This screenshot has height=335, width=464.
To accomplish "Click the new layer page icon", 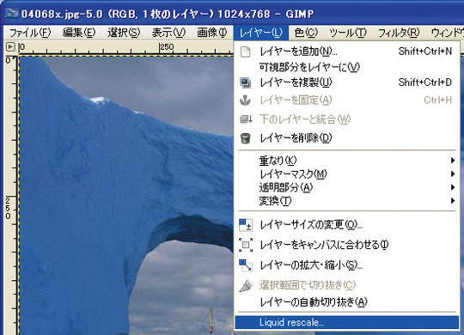I will (245, 52).
